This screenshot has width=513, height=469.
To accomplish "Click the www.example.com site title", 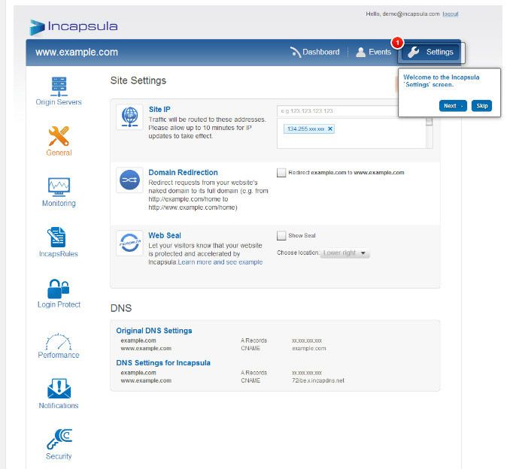I will coord(77,52).
